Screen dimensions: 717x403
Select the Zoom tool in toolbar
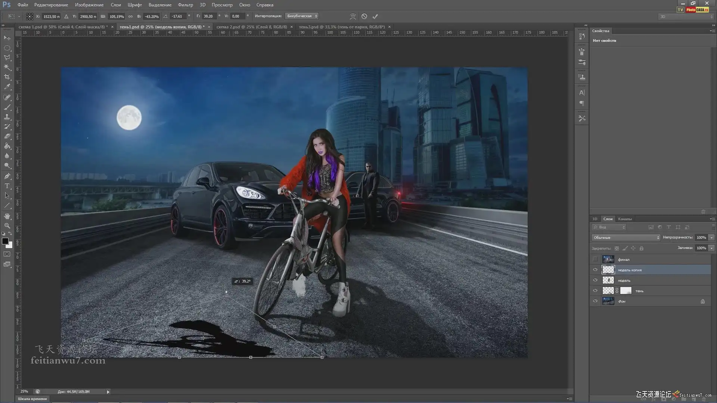pos(7,226)
